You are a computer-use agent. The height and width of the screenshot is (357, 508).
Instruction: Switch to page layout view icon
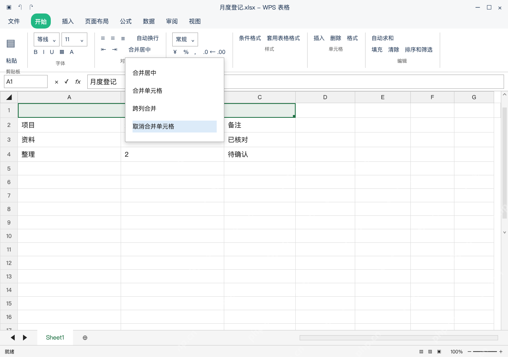click(430, 352)
